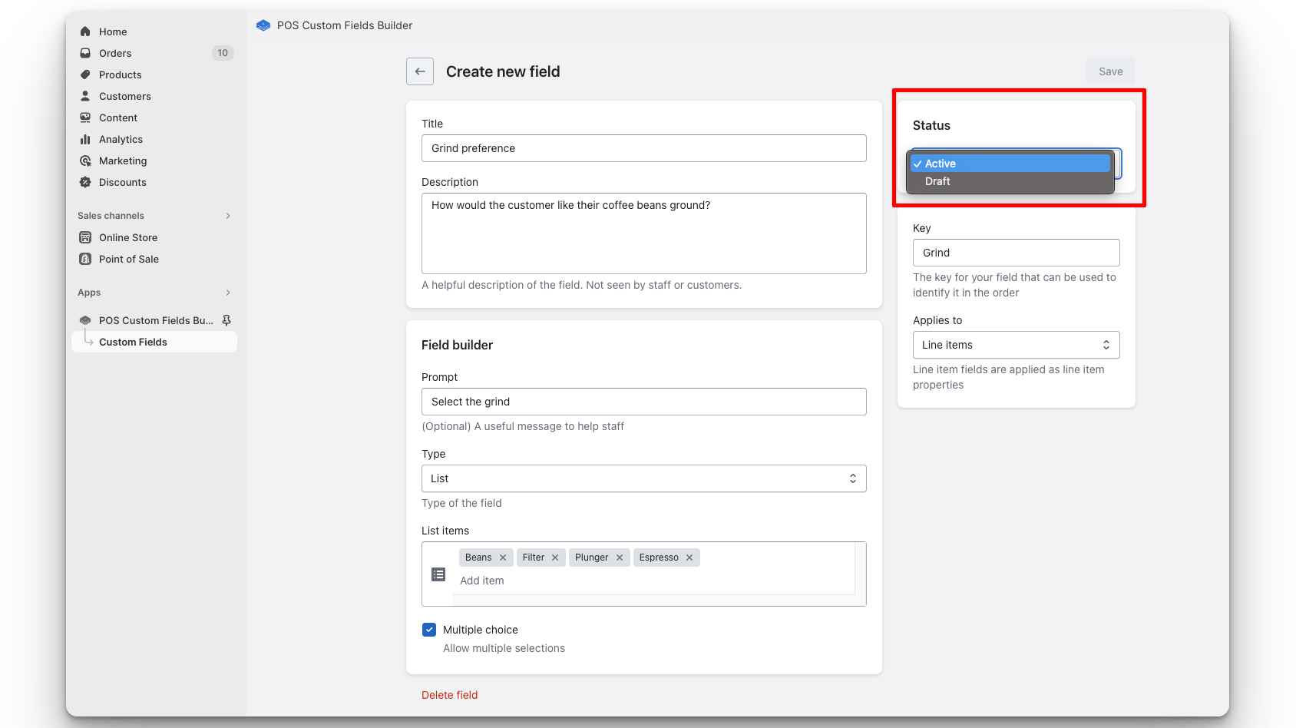The height and width of the screenshot is (728, 1296).
Task: Click the Home icon in the sidebar
Action: pyautogui.click(x=85, y=31)
